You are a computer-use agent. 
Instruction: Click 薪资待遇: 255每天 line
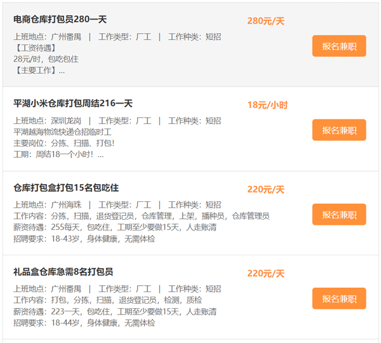point(115,227)
